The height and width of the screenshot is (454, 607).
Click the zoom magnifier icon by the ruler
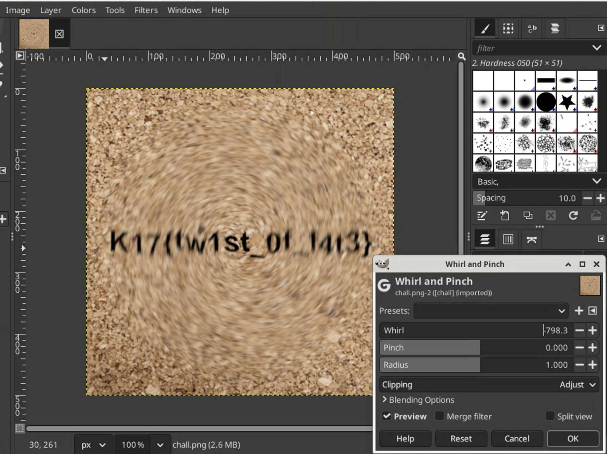[461, 56]
